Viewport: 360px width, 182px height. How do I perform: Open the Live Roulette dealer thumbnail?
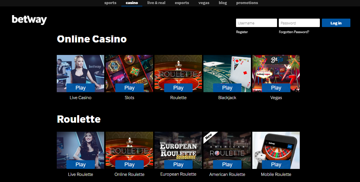(80, 150)
